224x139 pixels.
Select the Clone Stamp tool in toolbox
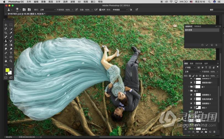[x=6, y=41]
